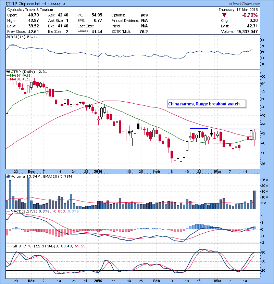Screen dimensions: 274x284
Task: Click the Last price 42.31 in header
Action: tap(252, 26)
